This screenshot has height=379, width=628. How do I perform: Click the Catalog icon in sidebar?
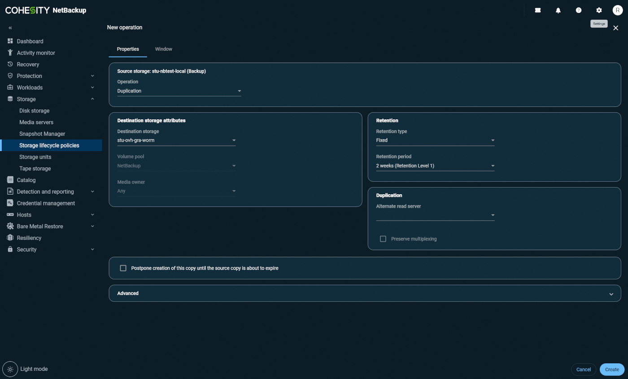click(10, 180)
